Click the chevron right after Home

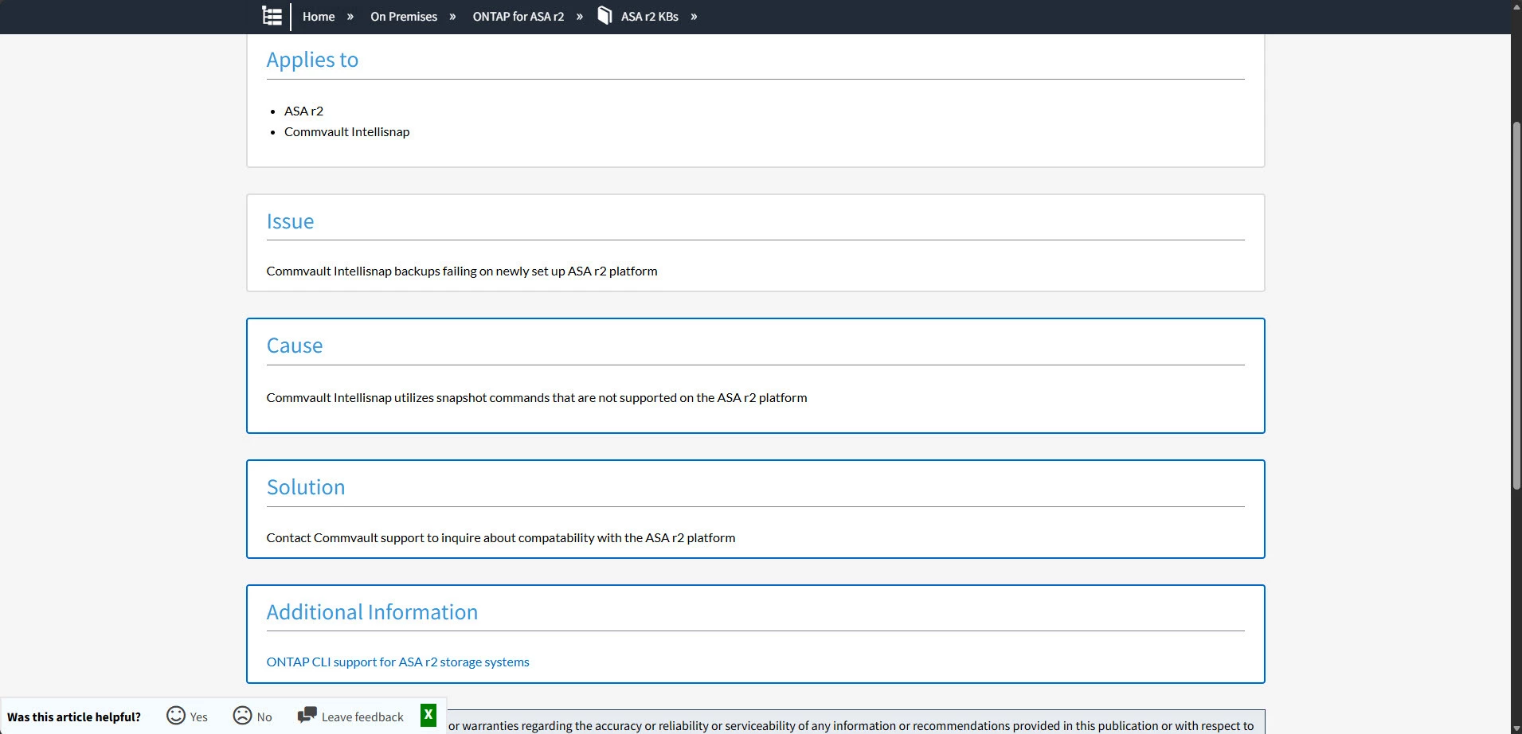click(350, 17)
